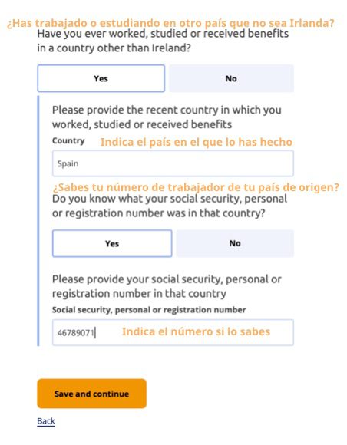Click the 'Indica el número si lo sabes' hint
Image resolution: width=347 pixels, height=445 pixels.
(x=196, y=331)
